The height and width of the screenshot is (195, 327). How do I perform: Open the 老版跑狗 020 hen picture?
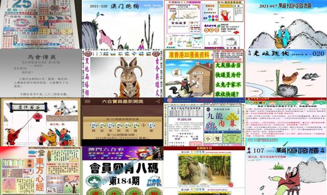[x=286, y=73]
